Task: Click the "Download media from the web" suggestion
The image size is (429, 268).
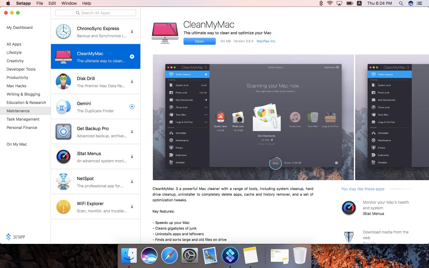Action: click(x=386, y=235)
